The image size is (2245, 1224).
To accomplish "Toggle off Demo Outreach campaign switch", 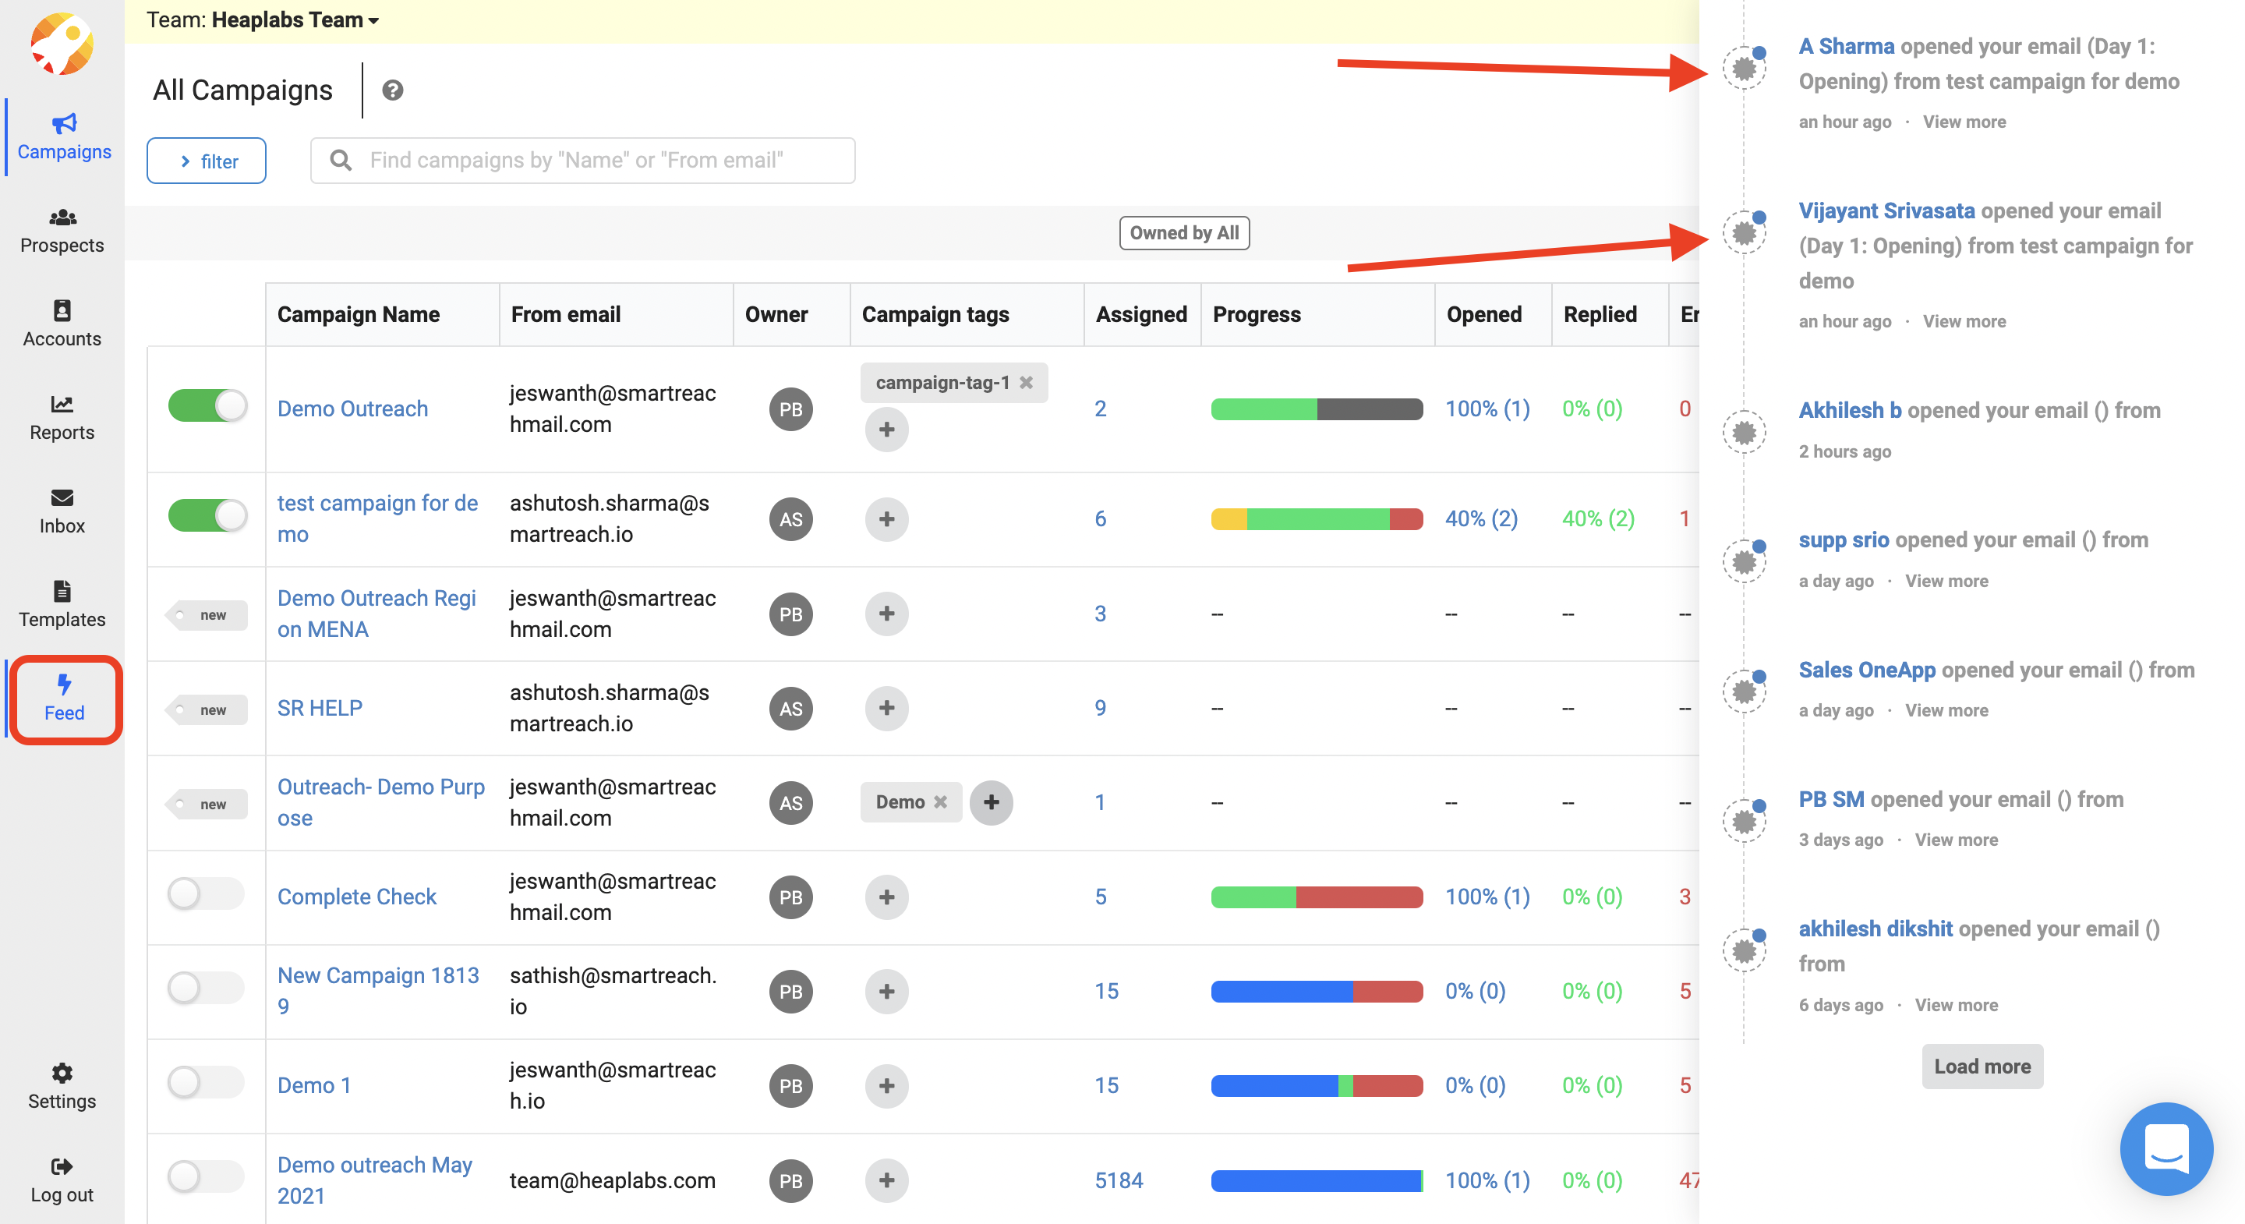I will 207,406.
